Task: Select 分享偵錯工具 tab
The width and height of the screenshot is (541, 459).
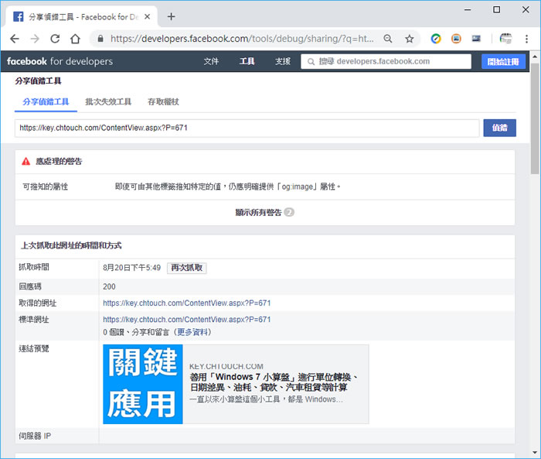Action: pos(46,102)
